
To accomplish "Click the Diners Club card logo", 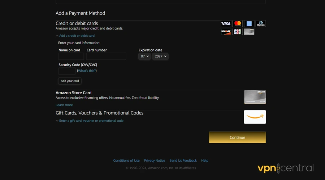I will click(x=260, y=24).
